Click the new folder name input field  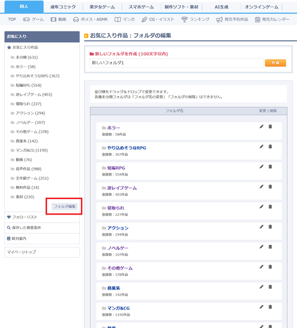pos(176,63)
